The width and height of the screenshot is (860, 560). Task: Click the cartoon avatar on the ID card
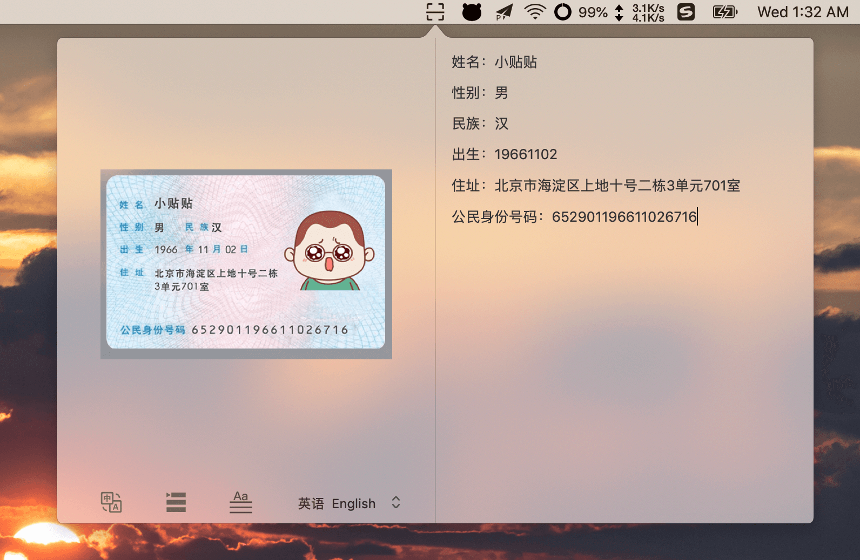pos(330,250)
